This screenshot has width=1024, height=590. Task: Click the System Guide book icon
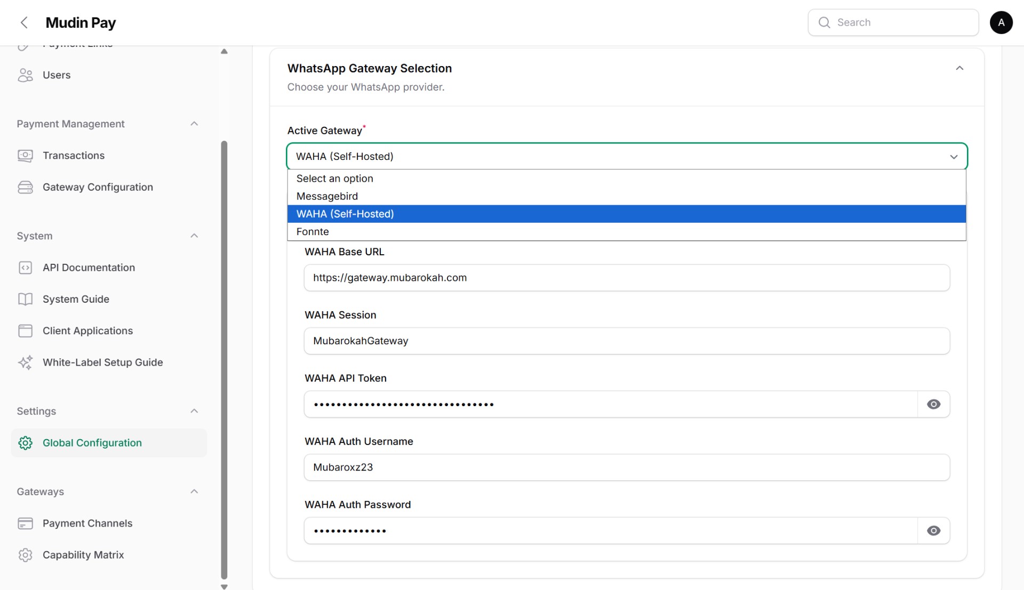tap(25, 299)
